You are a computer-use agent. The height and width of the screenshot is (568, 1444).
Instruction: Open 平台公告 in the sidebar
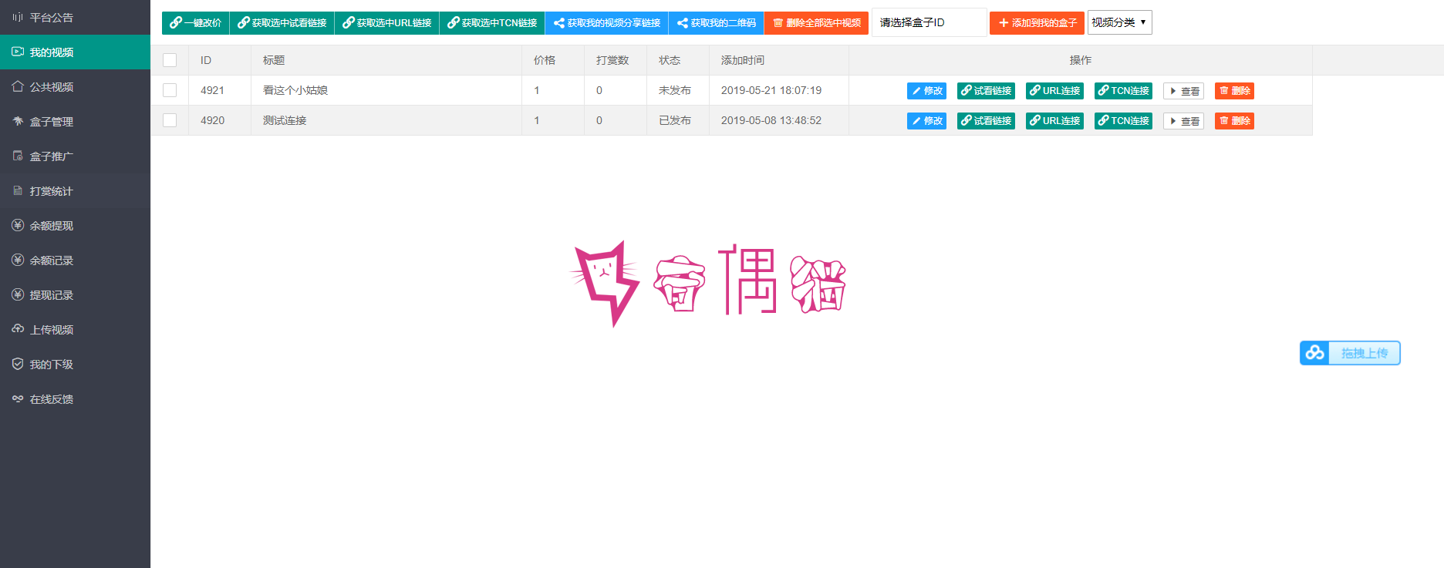pyautogui.click(x=75, y=17)
